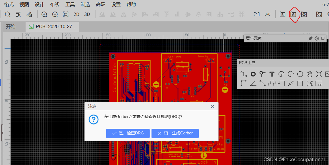Collapse the 层与元素 panel
Screen dimensions: 329x165
323,38
